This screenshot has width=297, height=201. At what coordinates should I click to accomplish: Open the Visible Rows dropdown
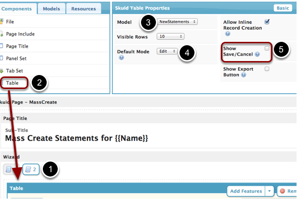170,37
